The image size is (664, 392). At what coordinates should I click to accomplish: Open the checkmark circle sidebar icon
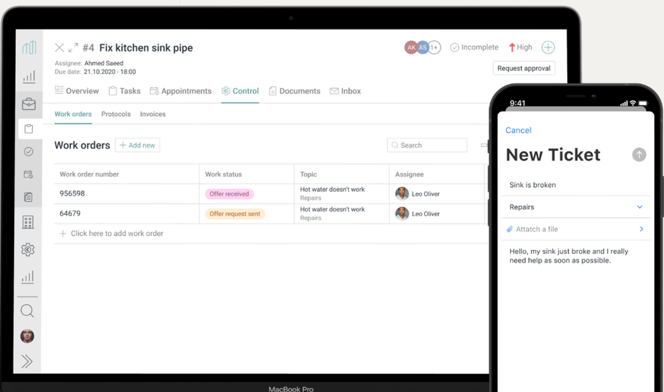point(29,151)
